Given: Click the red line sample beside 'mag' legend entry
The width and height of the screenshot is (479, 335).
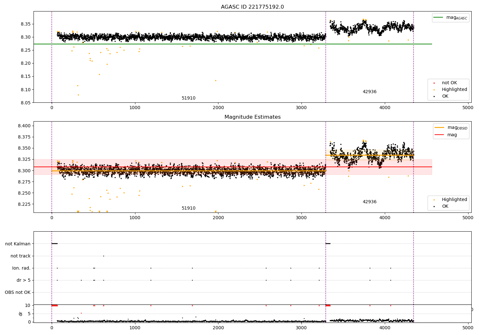Looking at the screenshot, I should (439, 135).
